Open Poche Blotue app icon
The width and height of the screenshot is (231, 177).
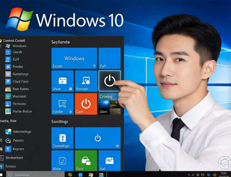pyautogui.click(x=8, y=111)
